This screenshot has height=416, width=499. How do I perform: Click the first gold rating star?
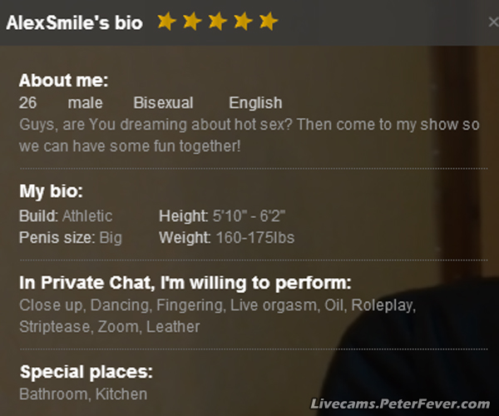[x=166, y=22]
